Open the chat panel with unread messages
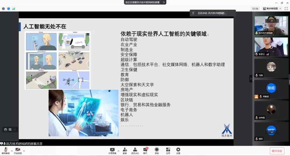This screenshot has width=290, height=156. [146, 150]
